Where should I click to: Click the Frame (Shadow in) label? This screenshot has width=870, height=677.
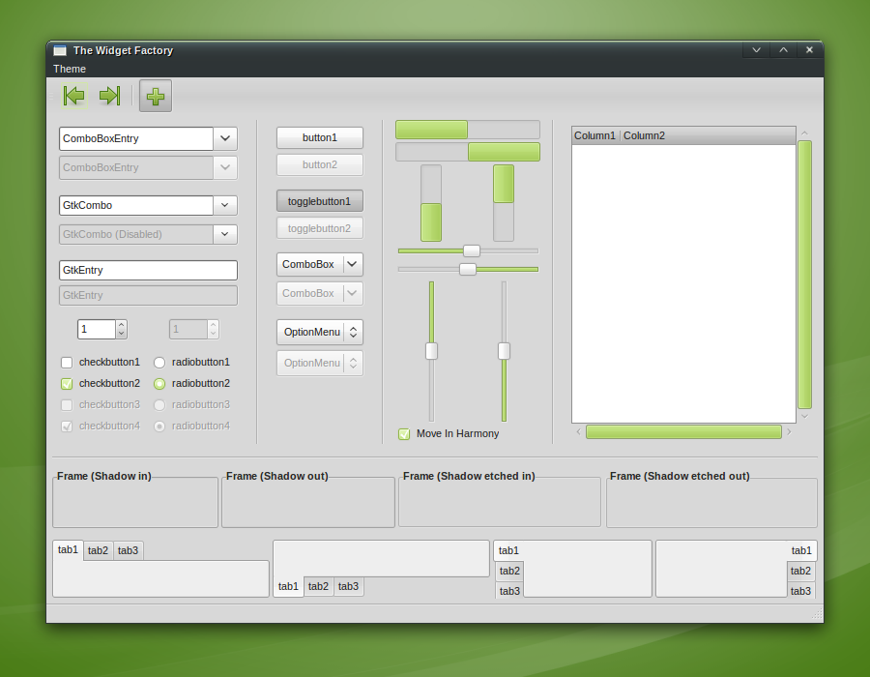click(103, 476)
